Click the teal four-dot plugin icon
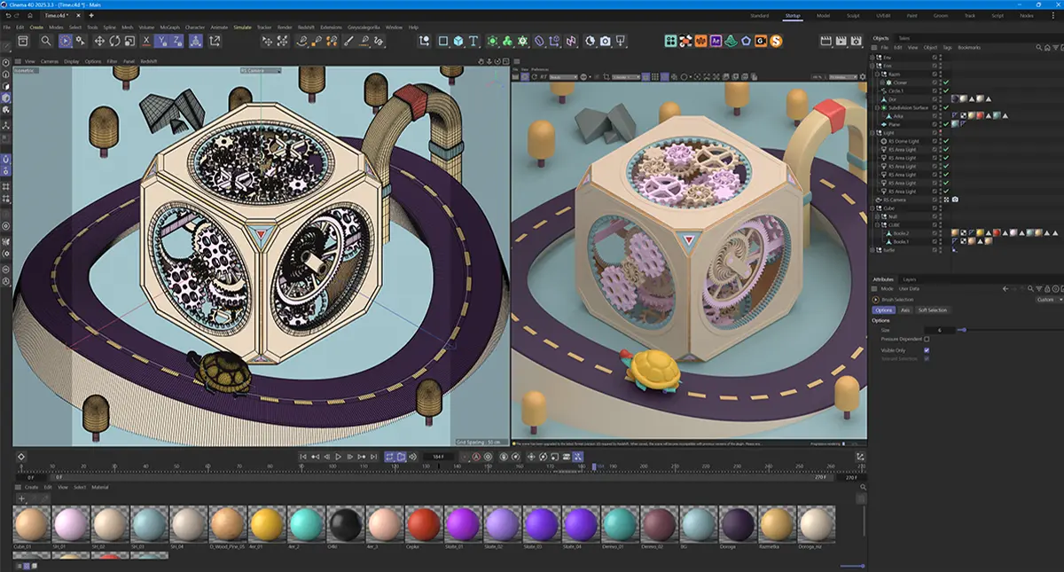 click(670, 41)
